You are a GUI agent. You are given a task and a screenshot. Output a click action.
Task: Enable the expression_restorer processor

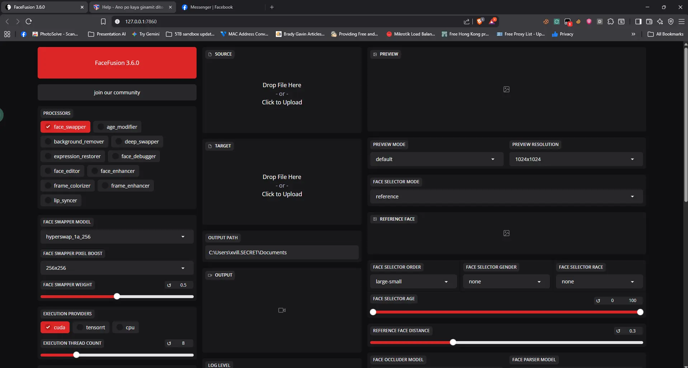click(73, 156)
